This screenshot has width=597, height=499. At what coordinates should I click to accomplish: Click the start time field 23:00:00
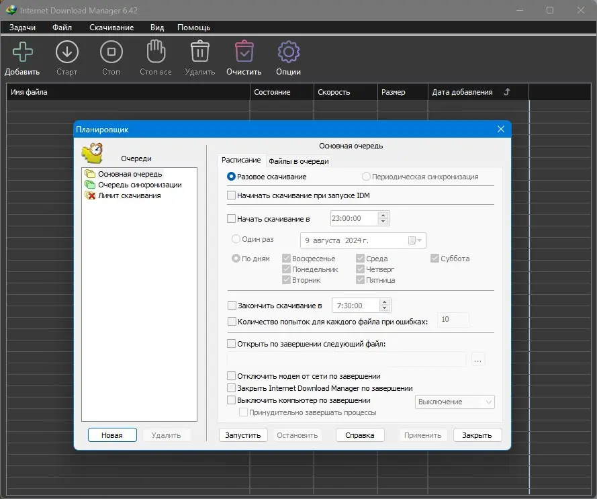pos(355,218)
